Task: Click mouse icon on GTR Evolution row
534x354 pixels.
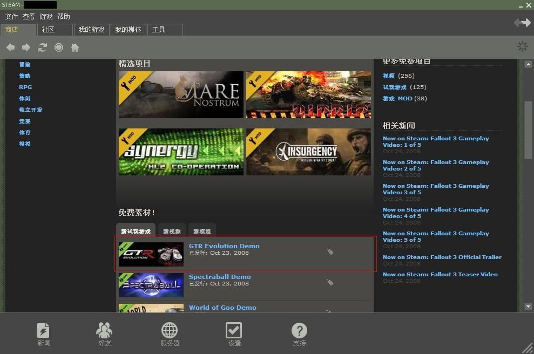Action: click(x=330, y=251)
